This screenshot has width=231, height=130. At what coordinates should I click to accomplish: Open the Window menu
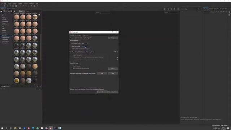[14, 3]
